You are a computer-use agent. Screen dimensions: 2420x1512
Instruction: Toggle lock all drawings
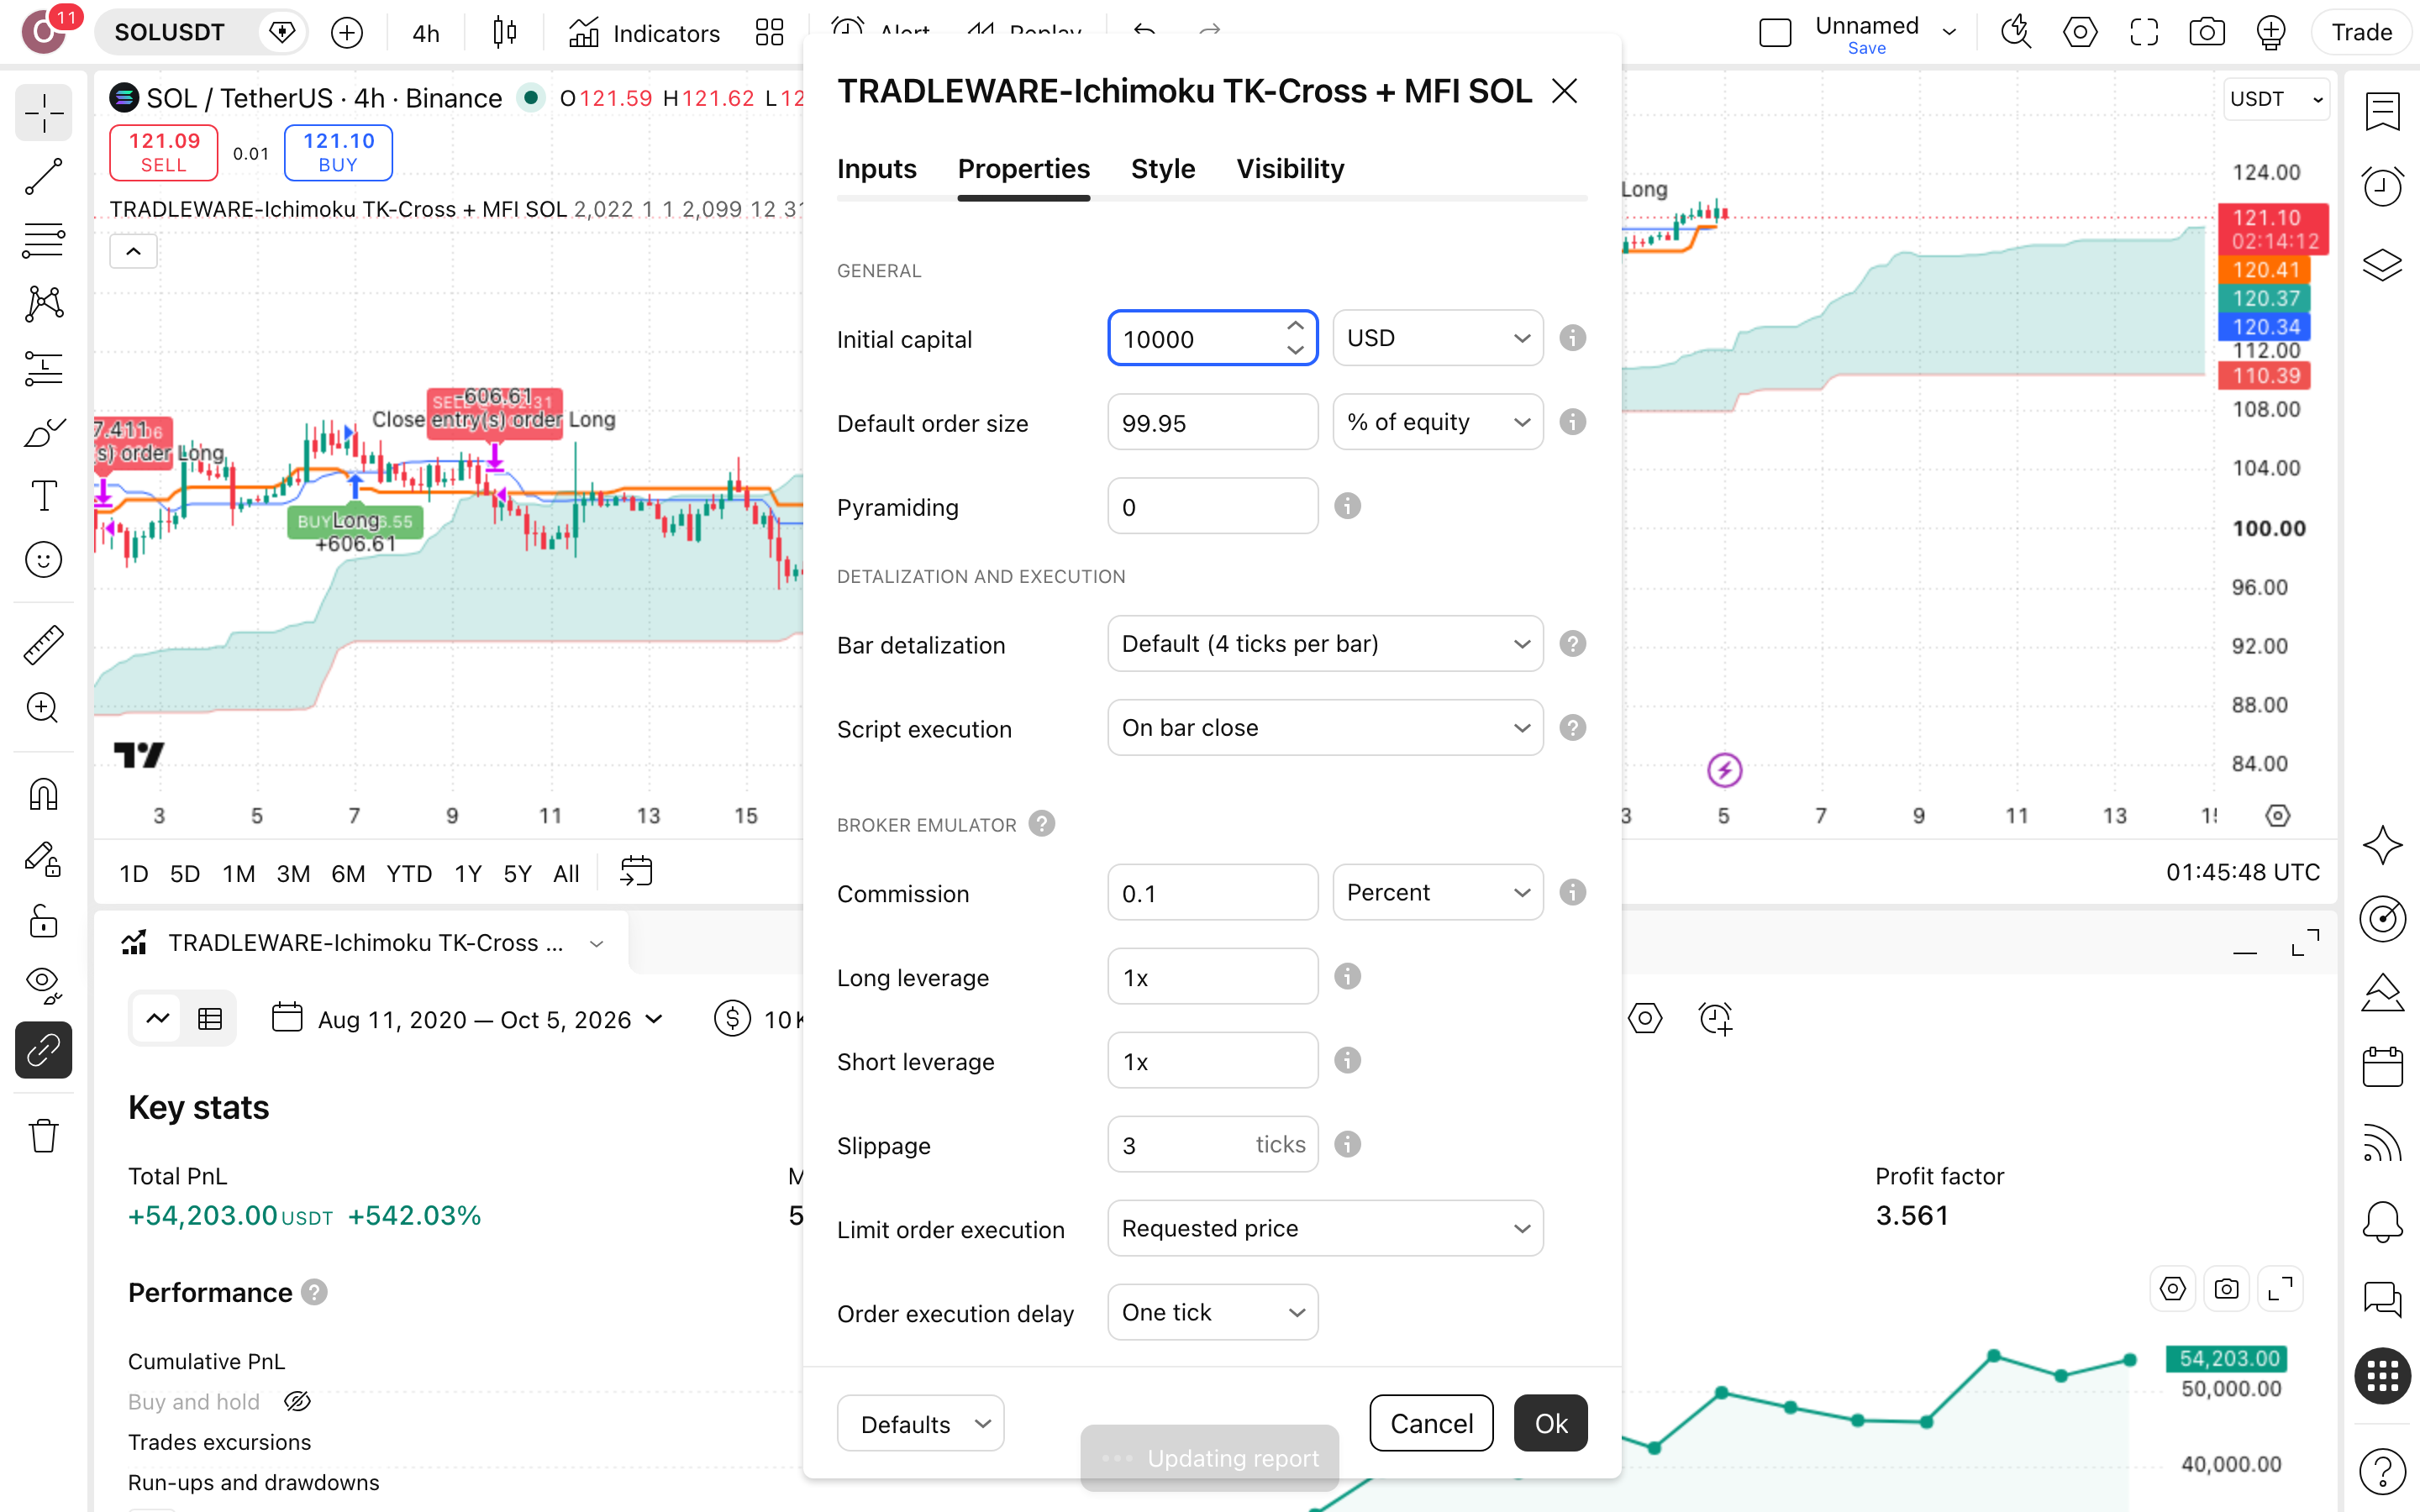pyautogui.click(x=43, y=922)
